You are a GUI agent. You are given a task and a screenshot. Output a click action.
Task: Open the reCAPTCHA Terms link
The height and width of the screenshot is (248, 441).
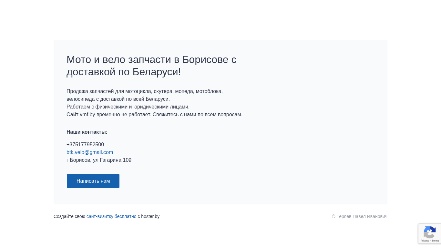click(435, 241)
